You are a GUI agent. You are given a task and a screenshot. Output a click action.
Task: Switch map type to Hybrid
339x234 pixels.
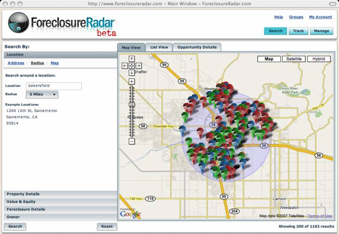319,59
